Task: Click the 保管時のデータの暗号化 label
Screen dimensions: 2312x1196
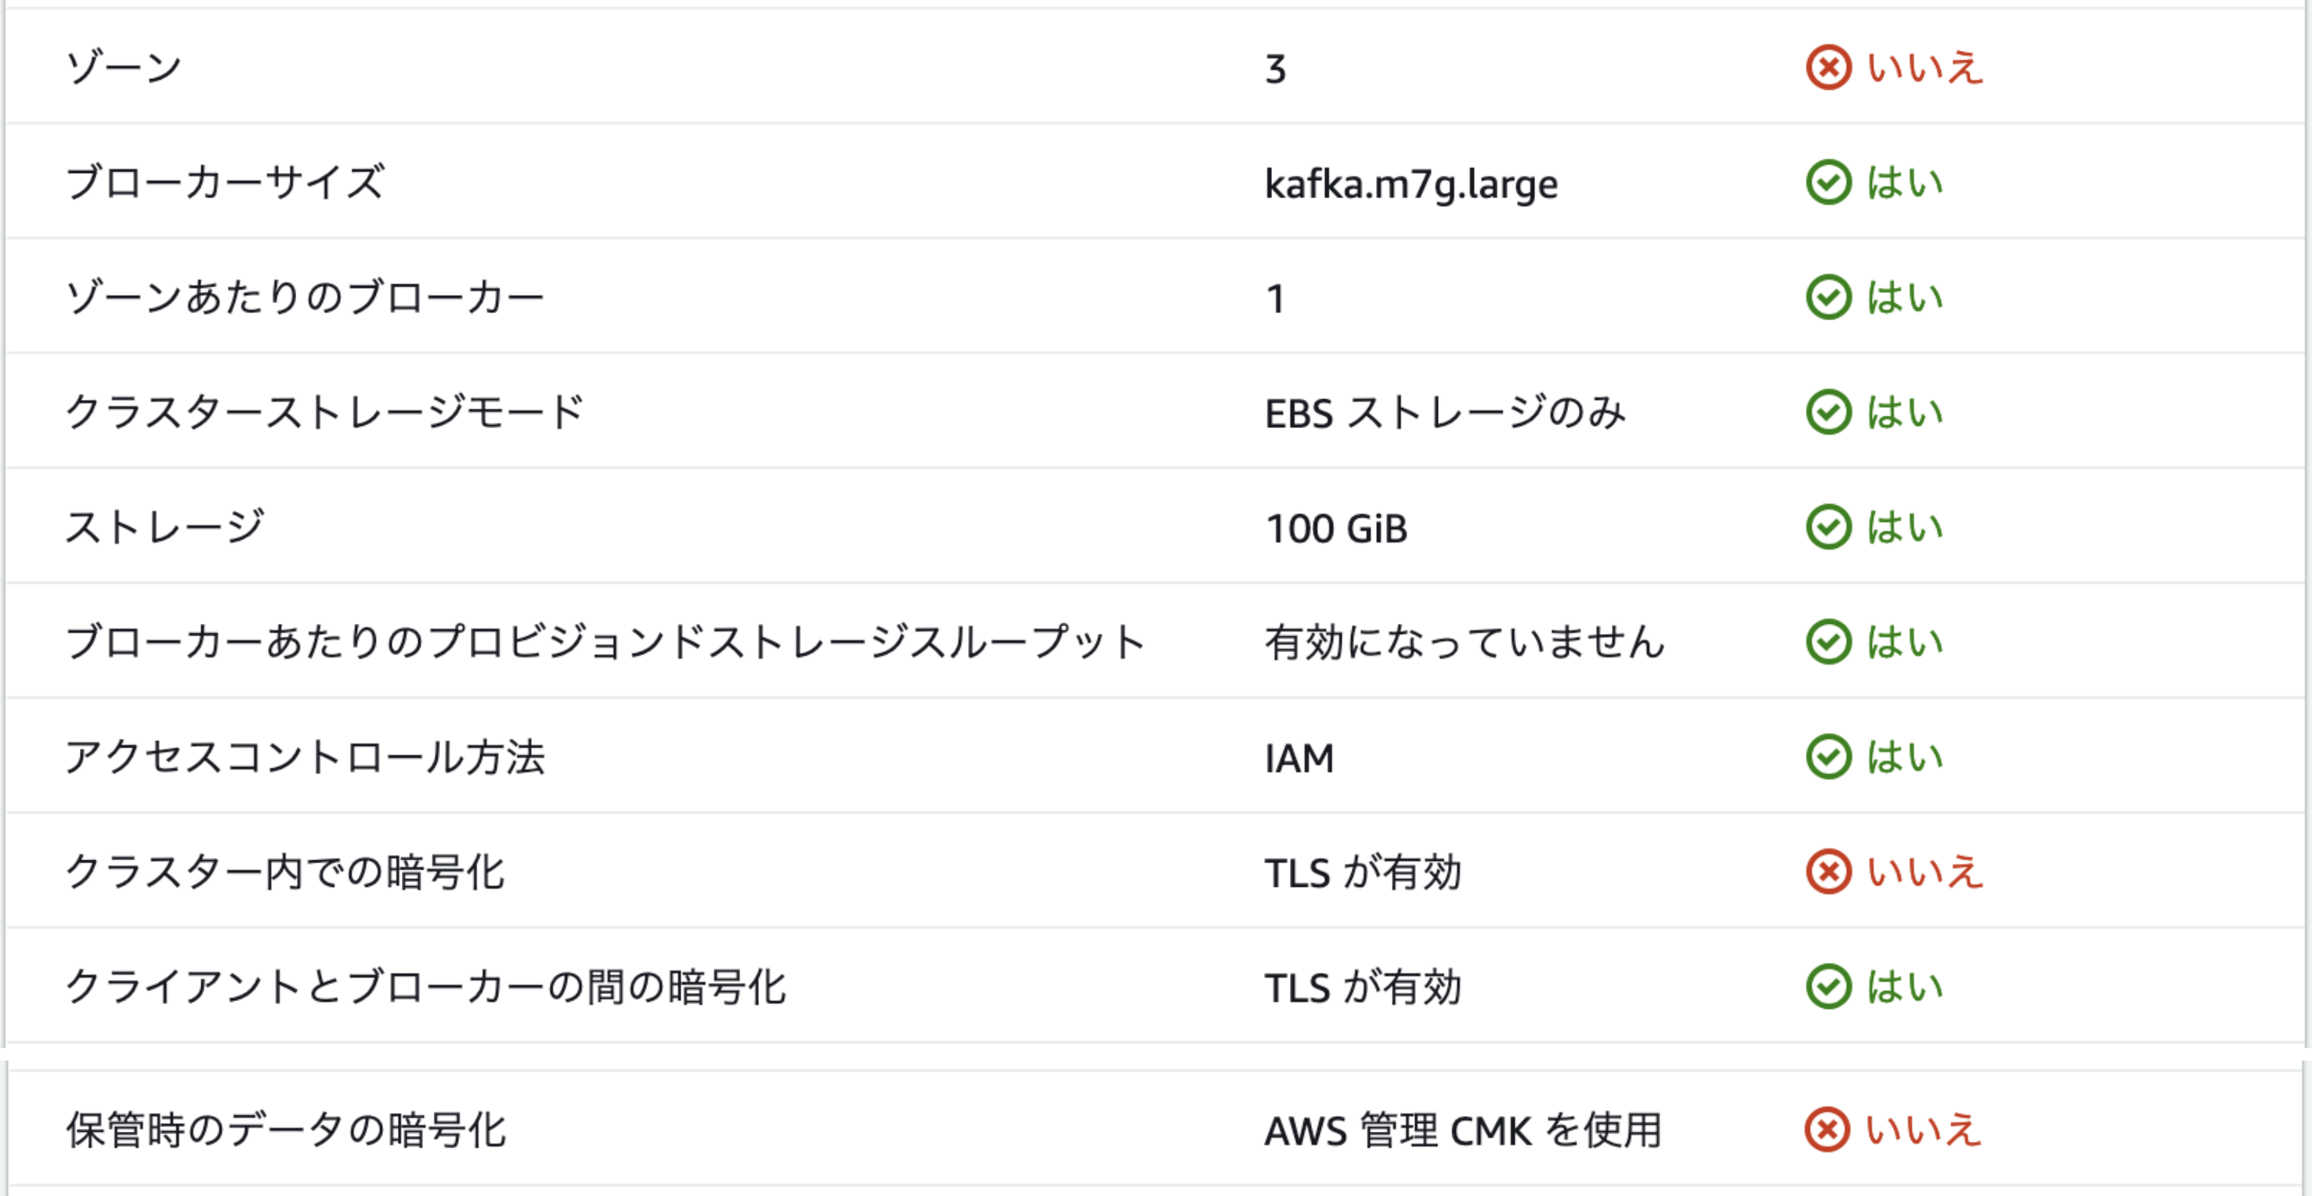Action: [285, 1129]
